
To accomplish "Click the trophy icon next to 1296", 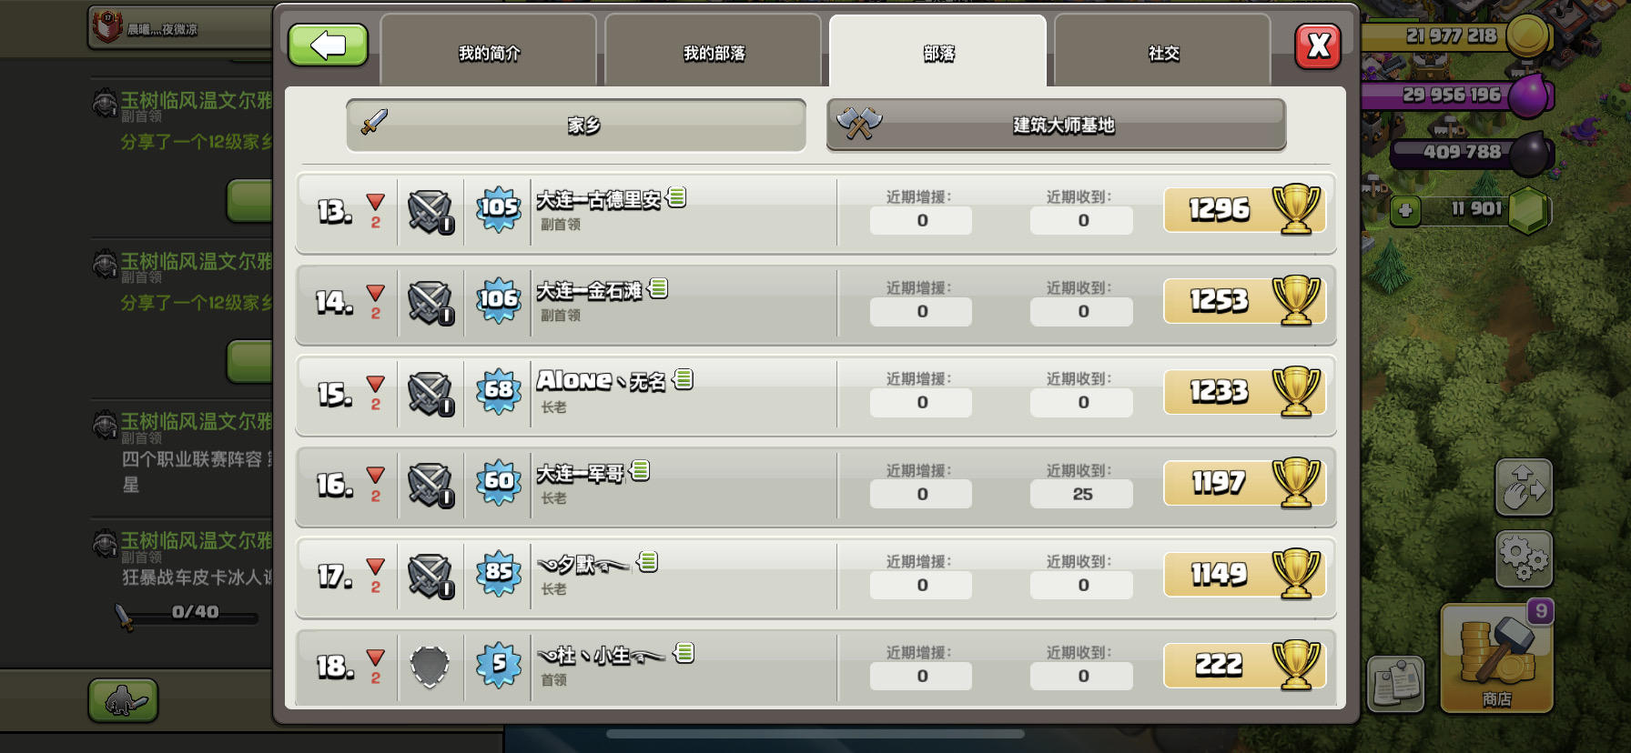I will click(1296, 209).
